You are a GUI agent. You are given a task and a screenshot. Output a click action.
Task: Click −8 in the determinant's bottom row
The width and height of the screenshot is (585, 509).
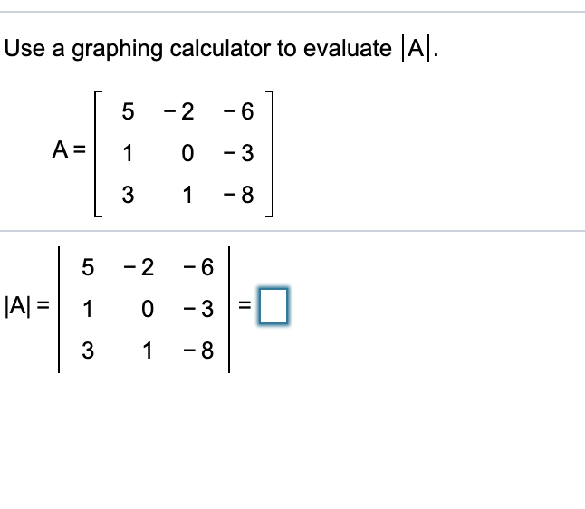[198, 351]
